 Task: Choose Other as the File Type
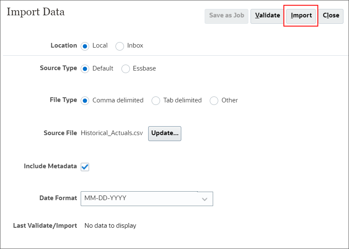(214, 100)
